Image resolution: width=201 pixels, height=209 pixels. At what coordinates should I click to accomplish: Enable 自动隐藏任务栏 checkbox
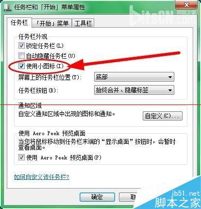click(21, 56)
